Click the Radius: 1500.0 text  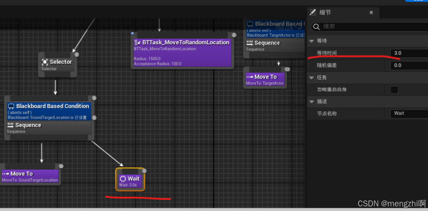[147, 59]
